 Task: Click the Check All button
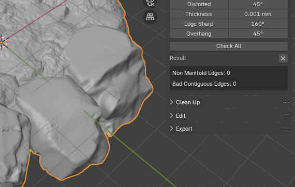coord(229,46)
